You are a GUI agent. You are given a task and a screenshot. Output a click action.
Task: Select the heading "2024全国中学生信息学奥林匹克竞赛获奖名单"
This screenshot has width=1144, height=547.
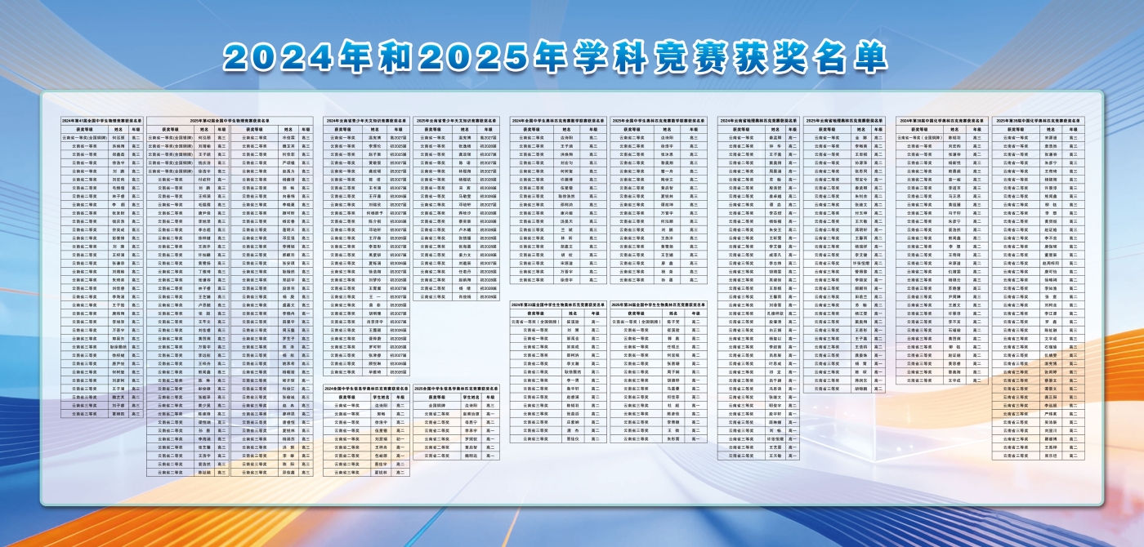click(367, 389)
